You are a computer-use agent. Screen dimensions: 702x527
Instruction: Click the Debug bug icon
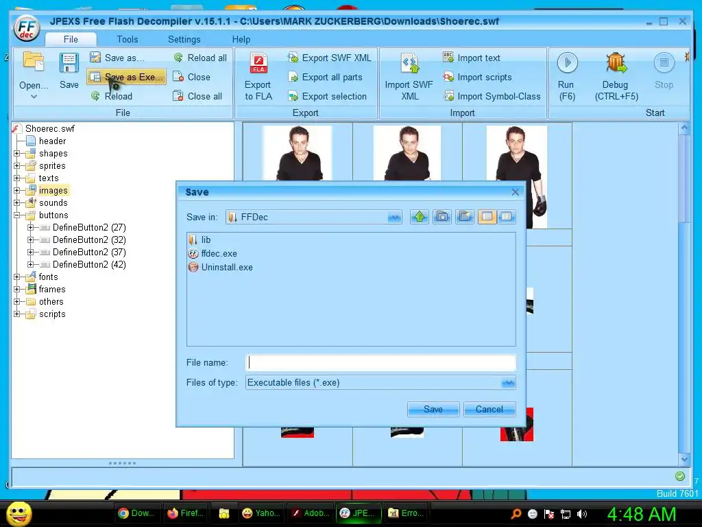point(616,62)
